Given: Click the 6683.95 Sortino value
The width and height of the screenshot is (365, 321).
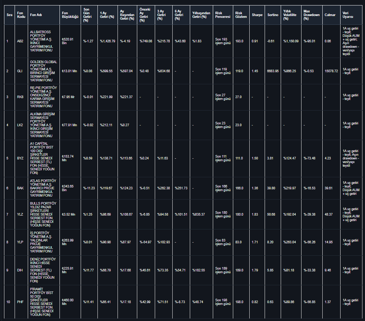Looking at the screenshot, I should coord(273,71).
